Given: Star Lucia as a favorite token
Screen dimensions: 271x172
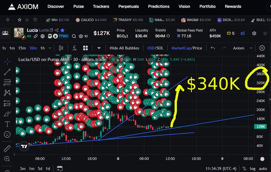Looking at the screenshot, I should (63, 30).
